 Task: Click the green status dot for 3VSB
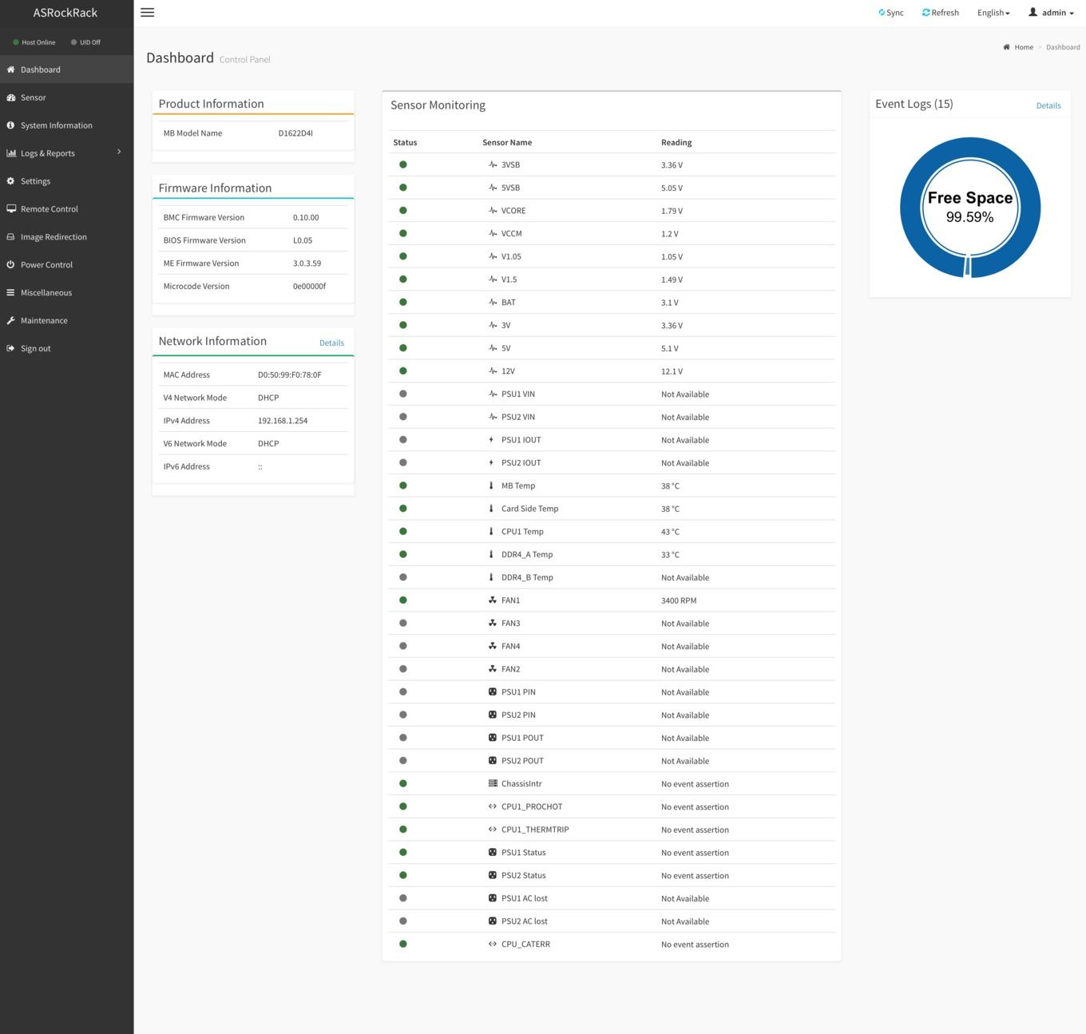pos(403,164)
